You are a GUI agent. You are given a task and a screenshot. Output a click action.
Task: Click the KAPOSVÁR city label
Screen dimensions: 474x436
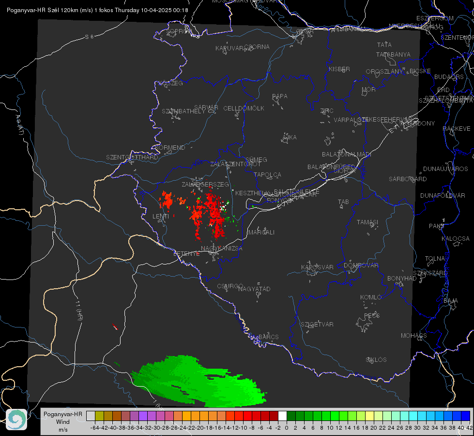317,267
